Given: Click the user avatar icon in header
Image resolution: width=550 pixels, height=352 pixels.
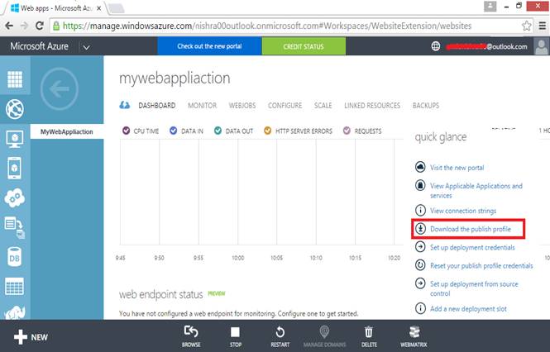Looking at the screenshot, I should [x=541, y=46].
